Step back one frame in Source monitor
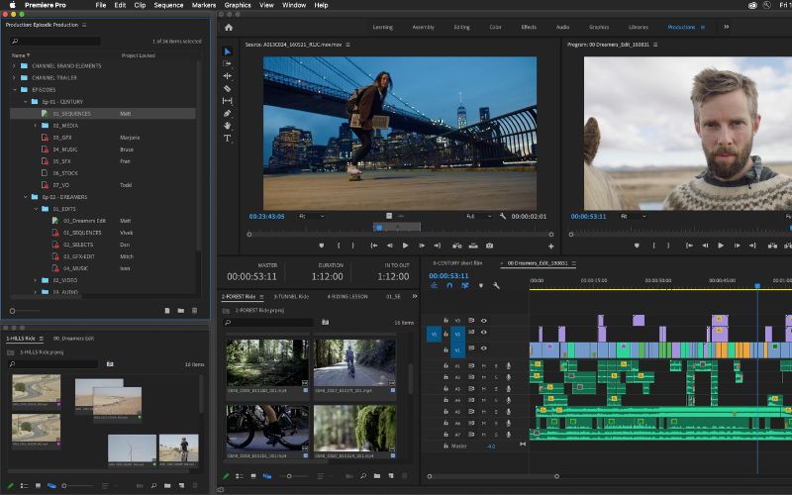 pos(389,246)
